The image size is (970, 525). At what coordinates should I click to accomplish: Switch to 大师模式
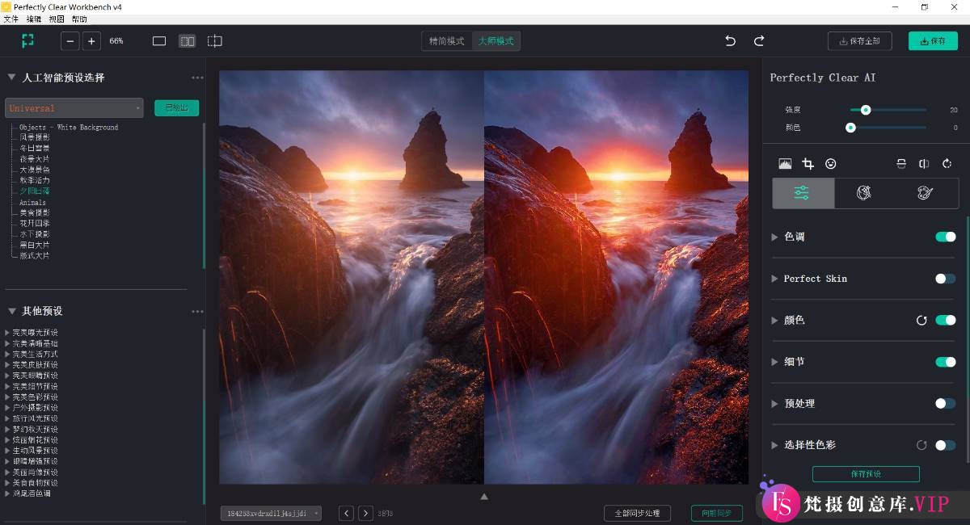[x=496, y=40]
